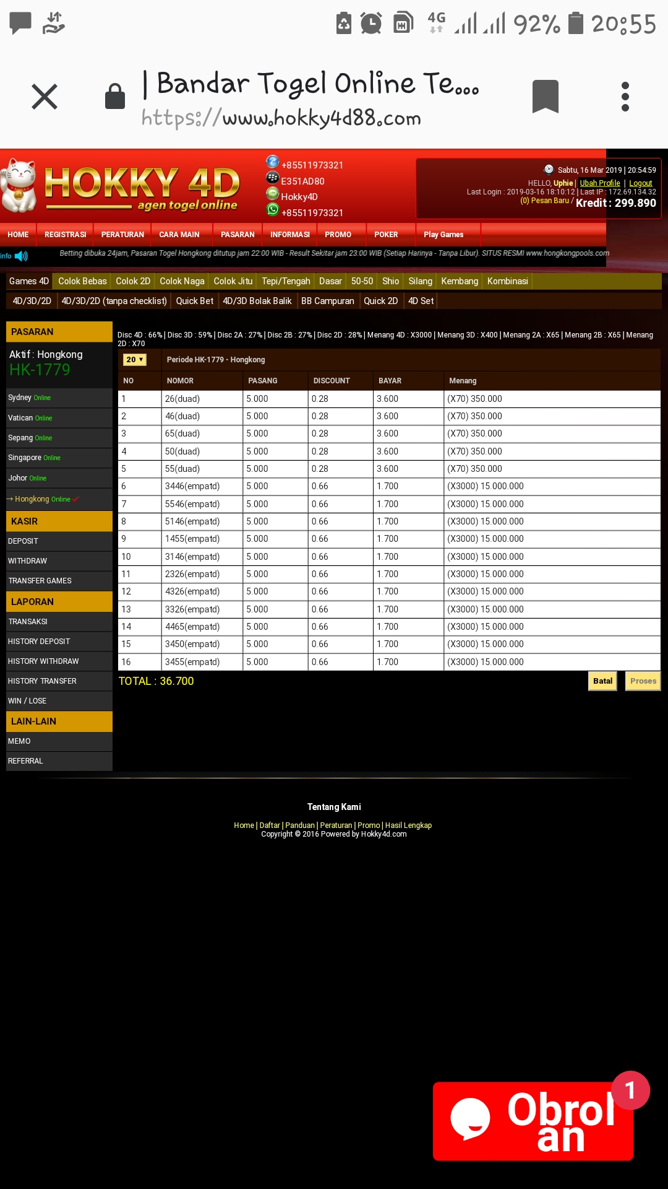
Task: Open WIN / LOSE report
Action: click(59, 701)
